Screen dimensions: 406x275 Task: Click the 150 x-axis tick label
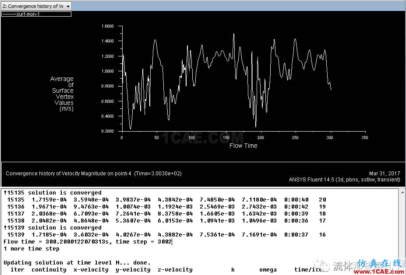226,137
